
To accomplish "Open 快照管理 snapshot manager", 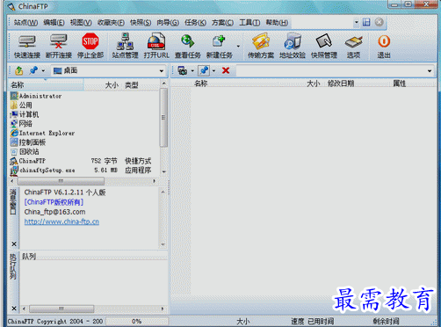I will click(x=324, y=47).
